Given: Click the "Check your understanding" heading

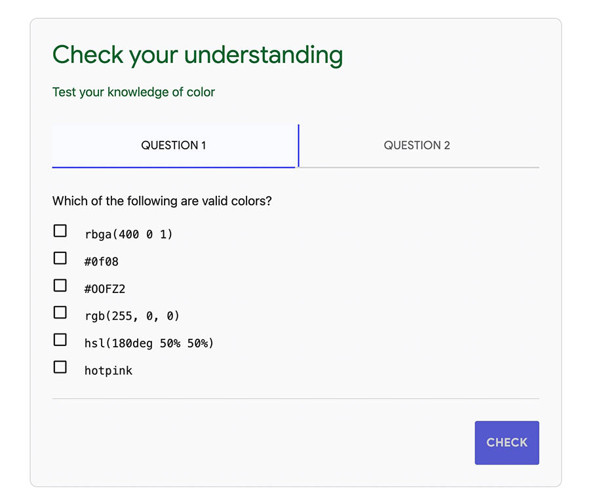Looking at the screenshot, I should [x=197, y=55].
